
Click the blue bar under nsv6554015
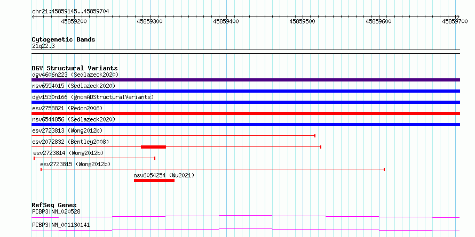point(246,91)
